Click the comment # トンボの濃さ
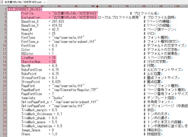 pos(155,118)
